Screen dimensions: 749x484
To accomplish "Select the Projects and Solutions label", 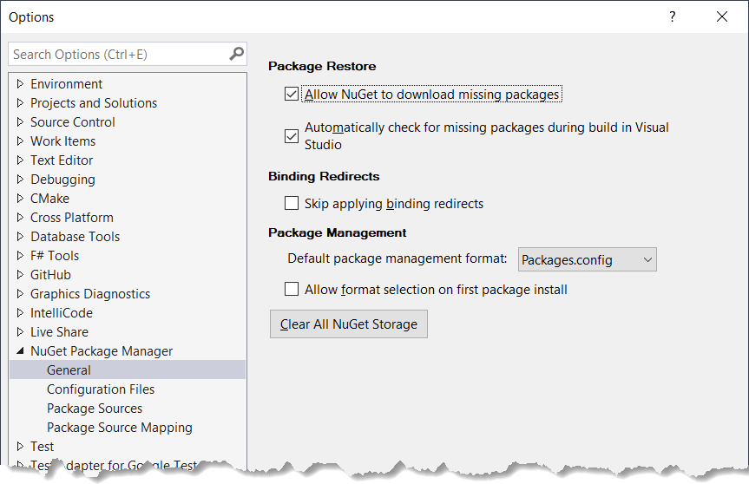I will pyautogui.click(x=94, y=103).
